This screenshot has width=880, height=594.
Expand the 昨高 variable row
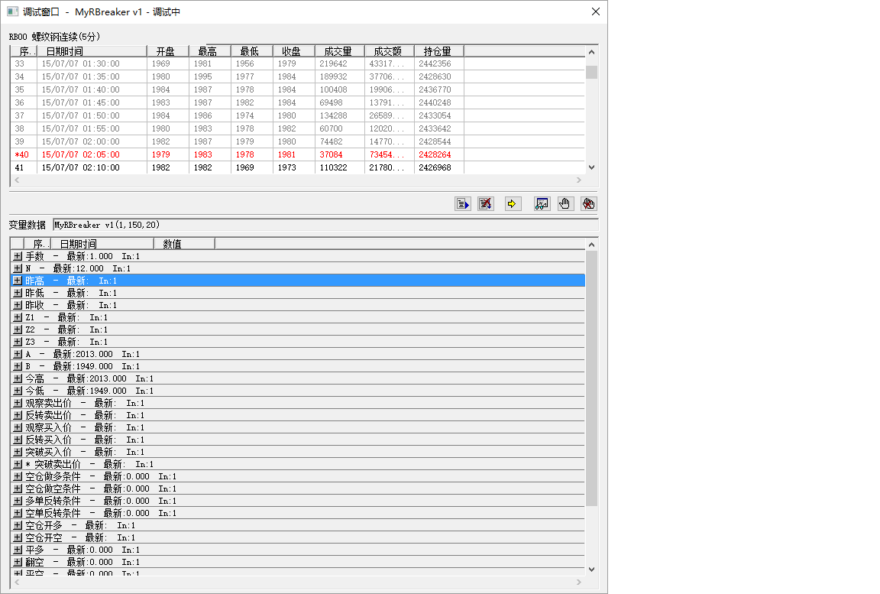(17, 281)
